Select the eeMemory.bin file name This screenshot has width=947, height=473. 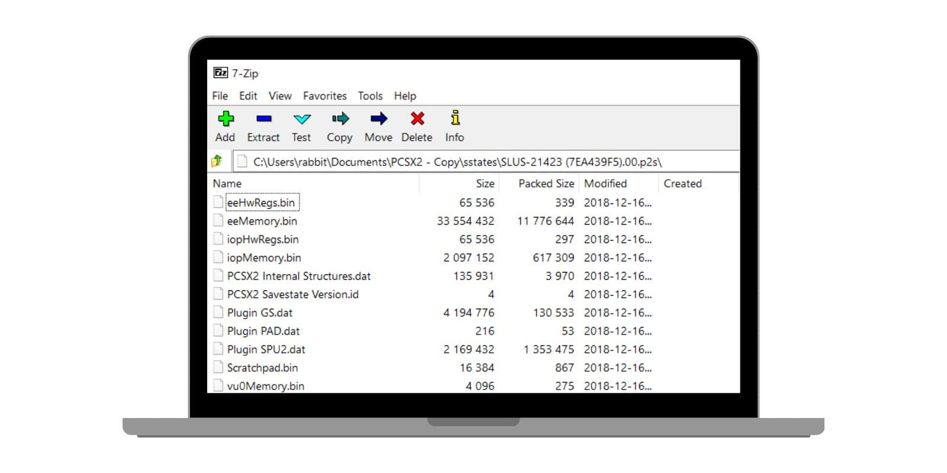[262, 221]
